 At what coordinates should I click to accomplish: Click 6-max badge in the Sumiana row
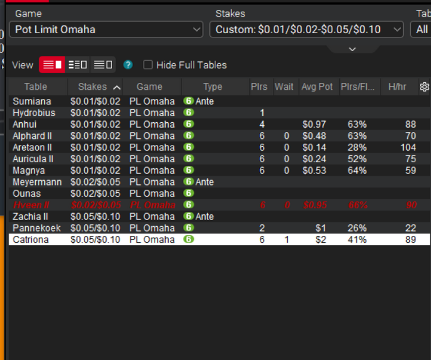click(188, 101)
